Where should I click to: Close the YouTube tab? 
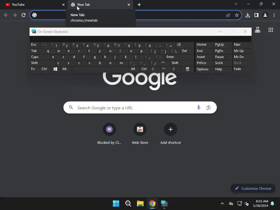(63, 5)
